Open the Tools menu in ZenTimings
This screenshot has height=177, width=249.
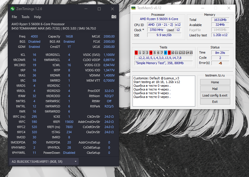(x=25, y=17)
